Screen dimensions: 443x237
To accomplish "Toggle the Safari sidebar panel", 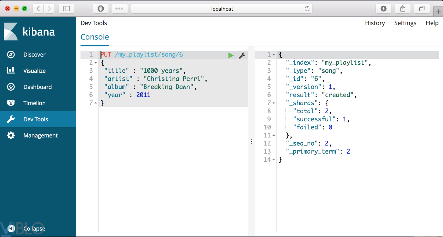I will (67, 9).
